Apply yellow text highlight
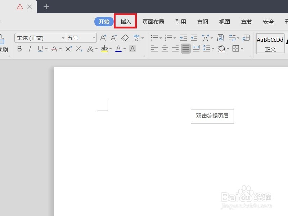The image size is (288, 216). pos(104,49)
